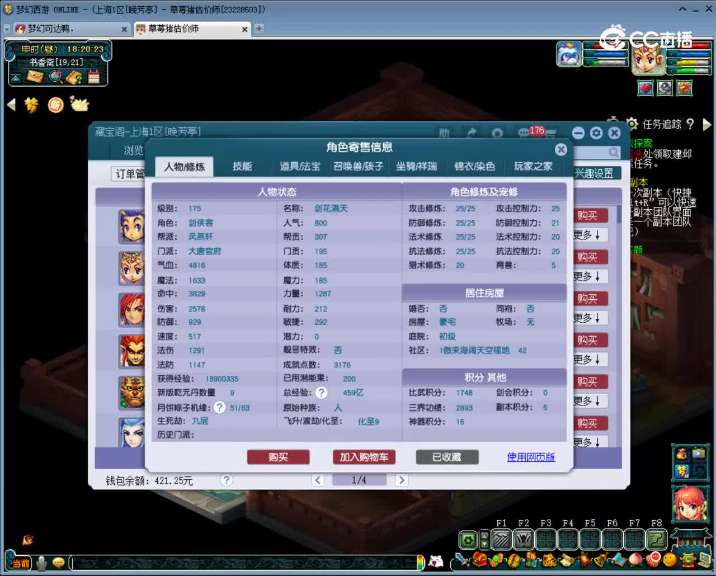
Task: Click the microphone voice icon
Action: [41, 563]
